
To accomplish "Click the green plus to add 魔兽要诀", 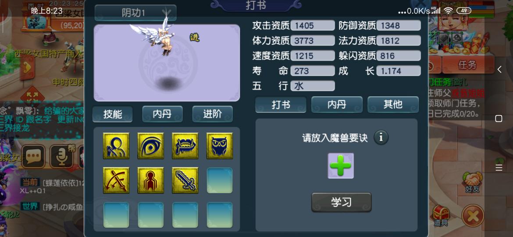I will tap(341, 165).
